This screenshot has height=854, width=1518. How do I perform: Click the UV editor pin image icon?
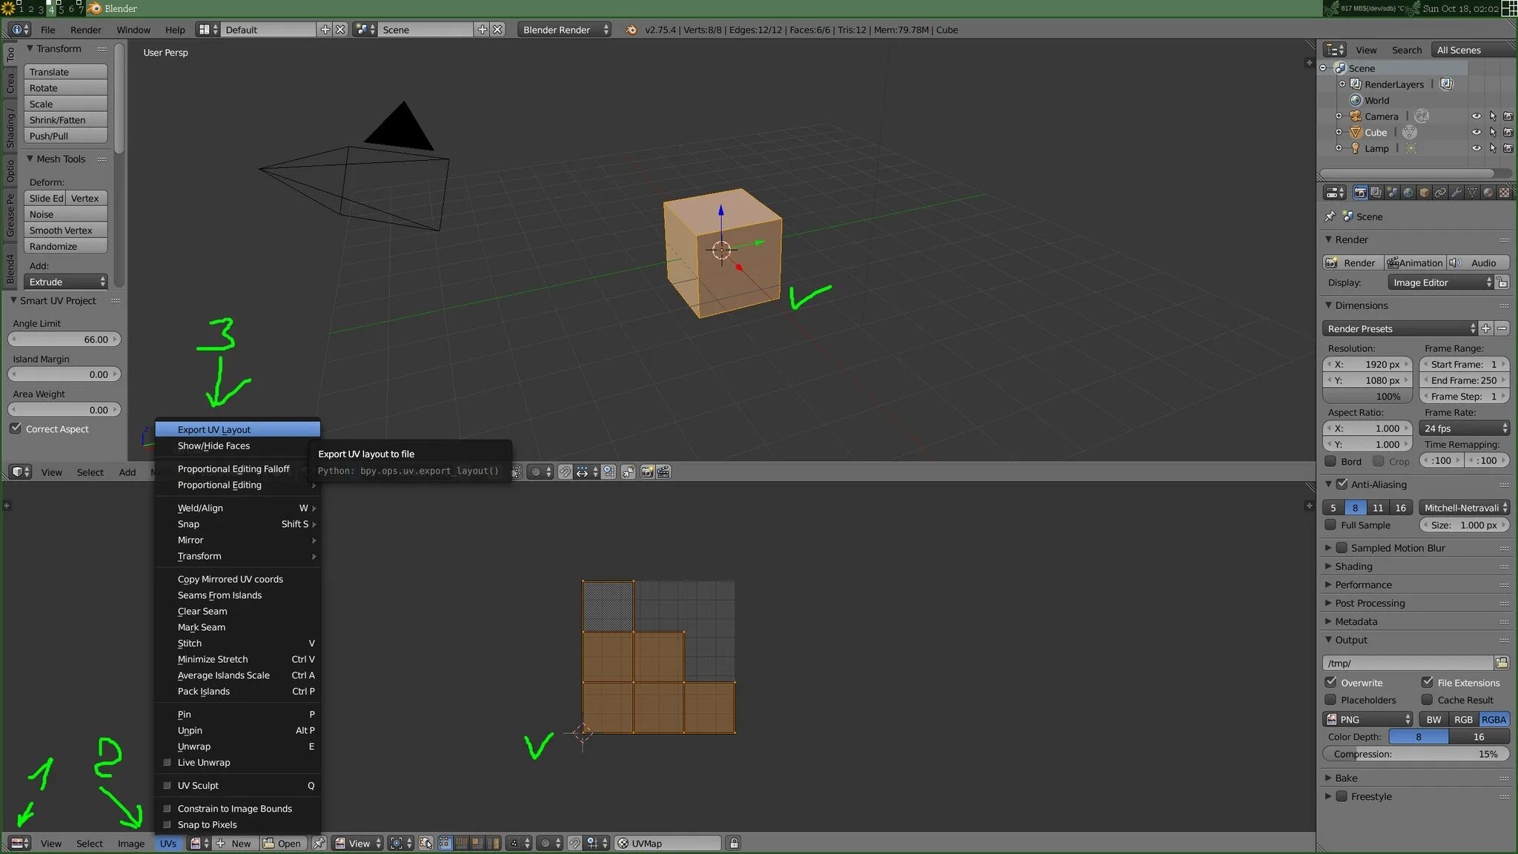point(319,843)
